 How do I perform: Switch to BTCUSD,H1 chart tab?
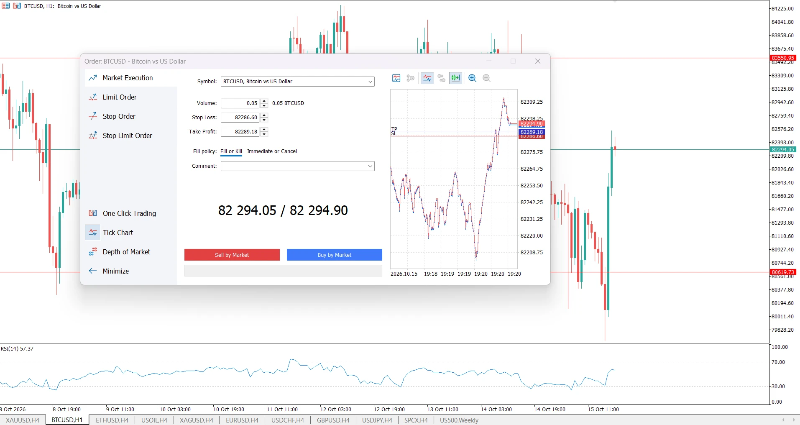67,420
